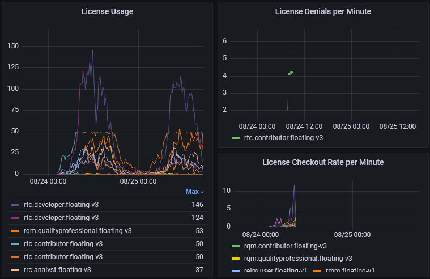Click green swatch in License Denials legend

click(x=236, y=138)
